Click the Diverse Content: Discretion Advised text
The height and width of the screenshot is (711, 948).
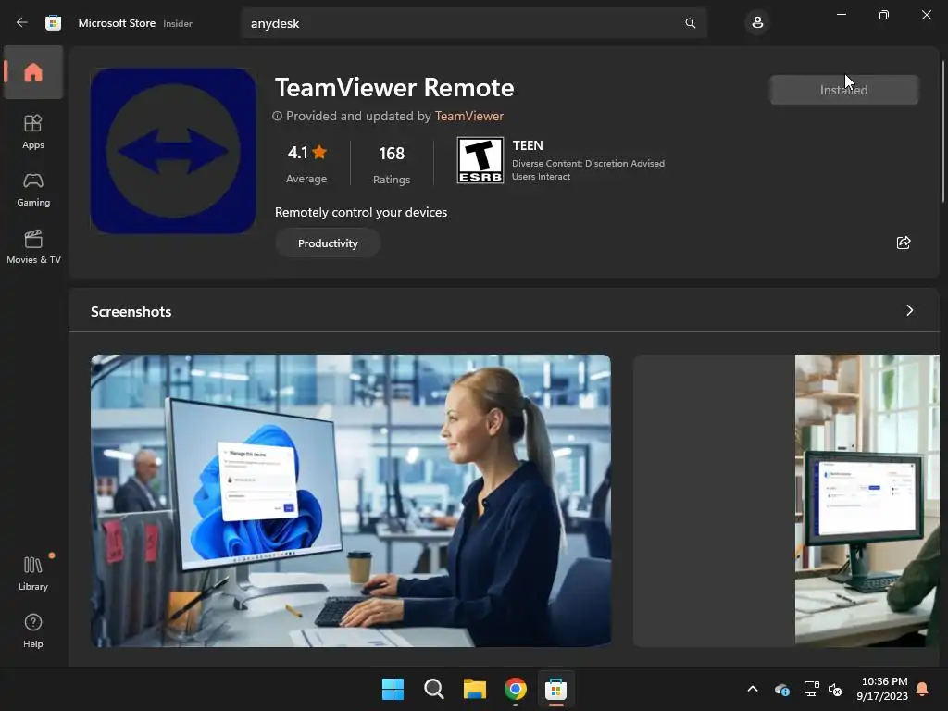tap(588, 163)
